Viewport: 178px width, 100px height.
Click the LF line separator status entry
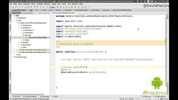point(126,99)
